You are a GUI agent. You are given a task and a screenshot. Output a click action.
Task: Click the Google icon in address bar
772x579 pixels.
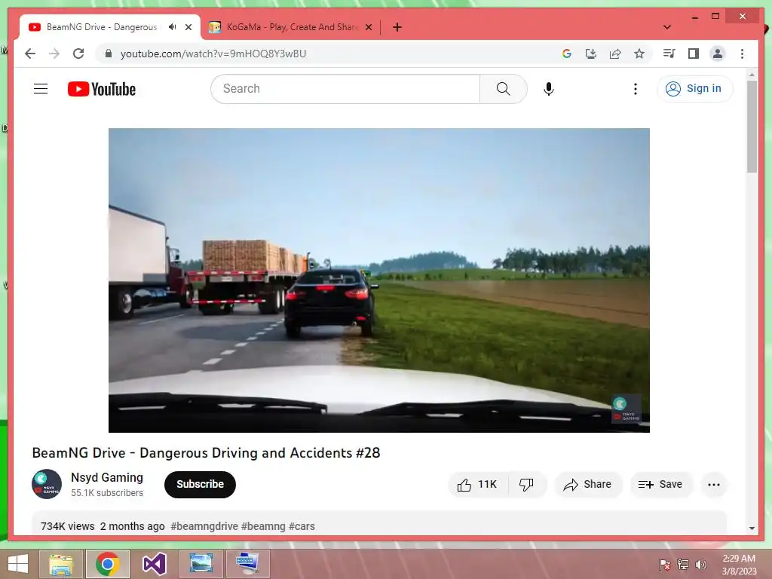(567, 54)
